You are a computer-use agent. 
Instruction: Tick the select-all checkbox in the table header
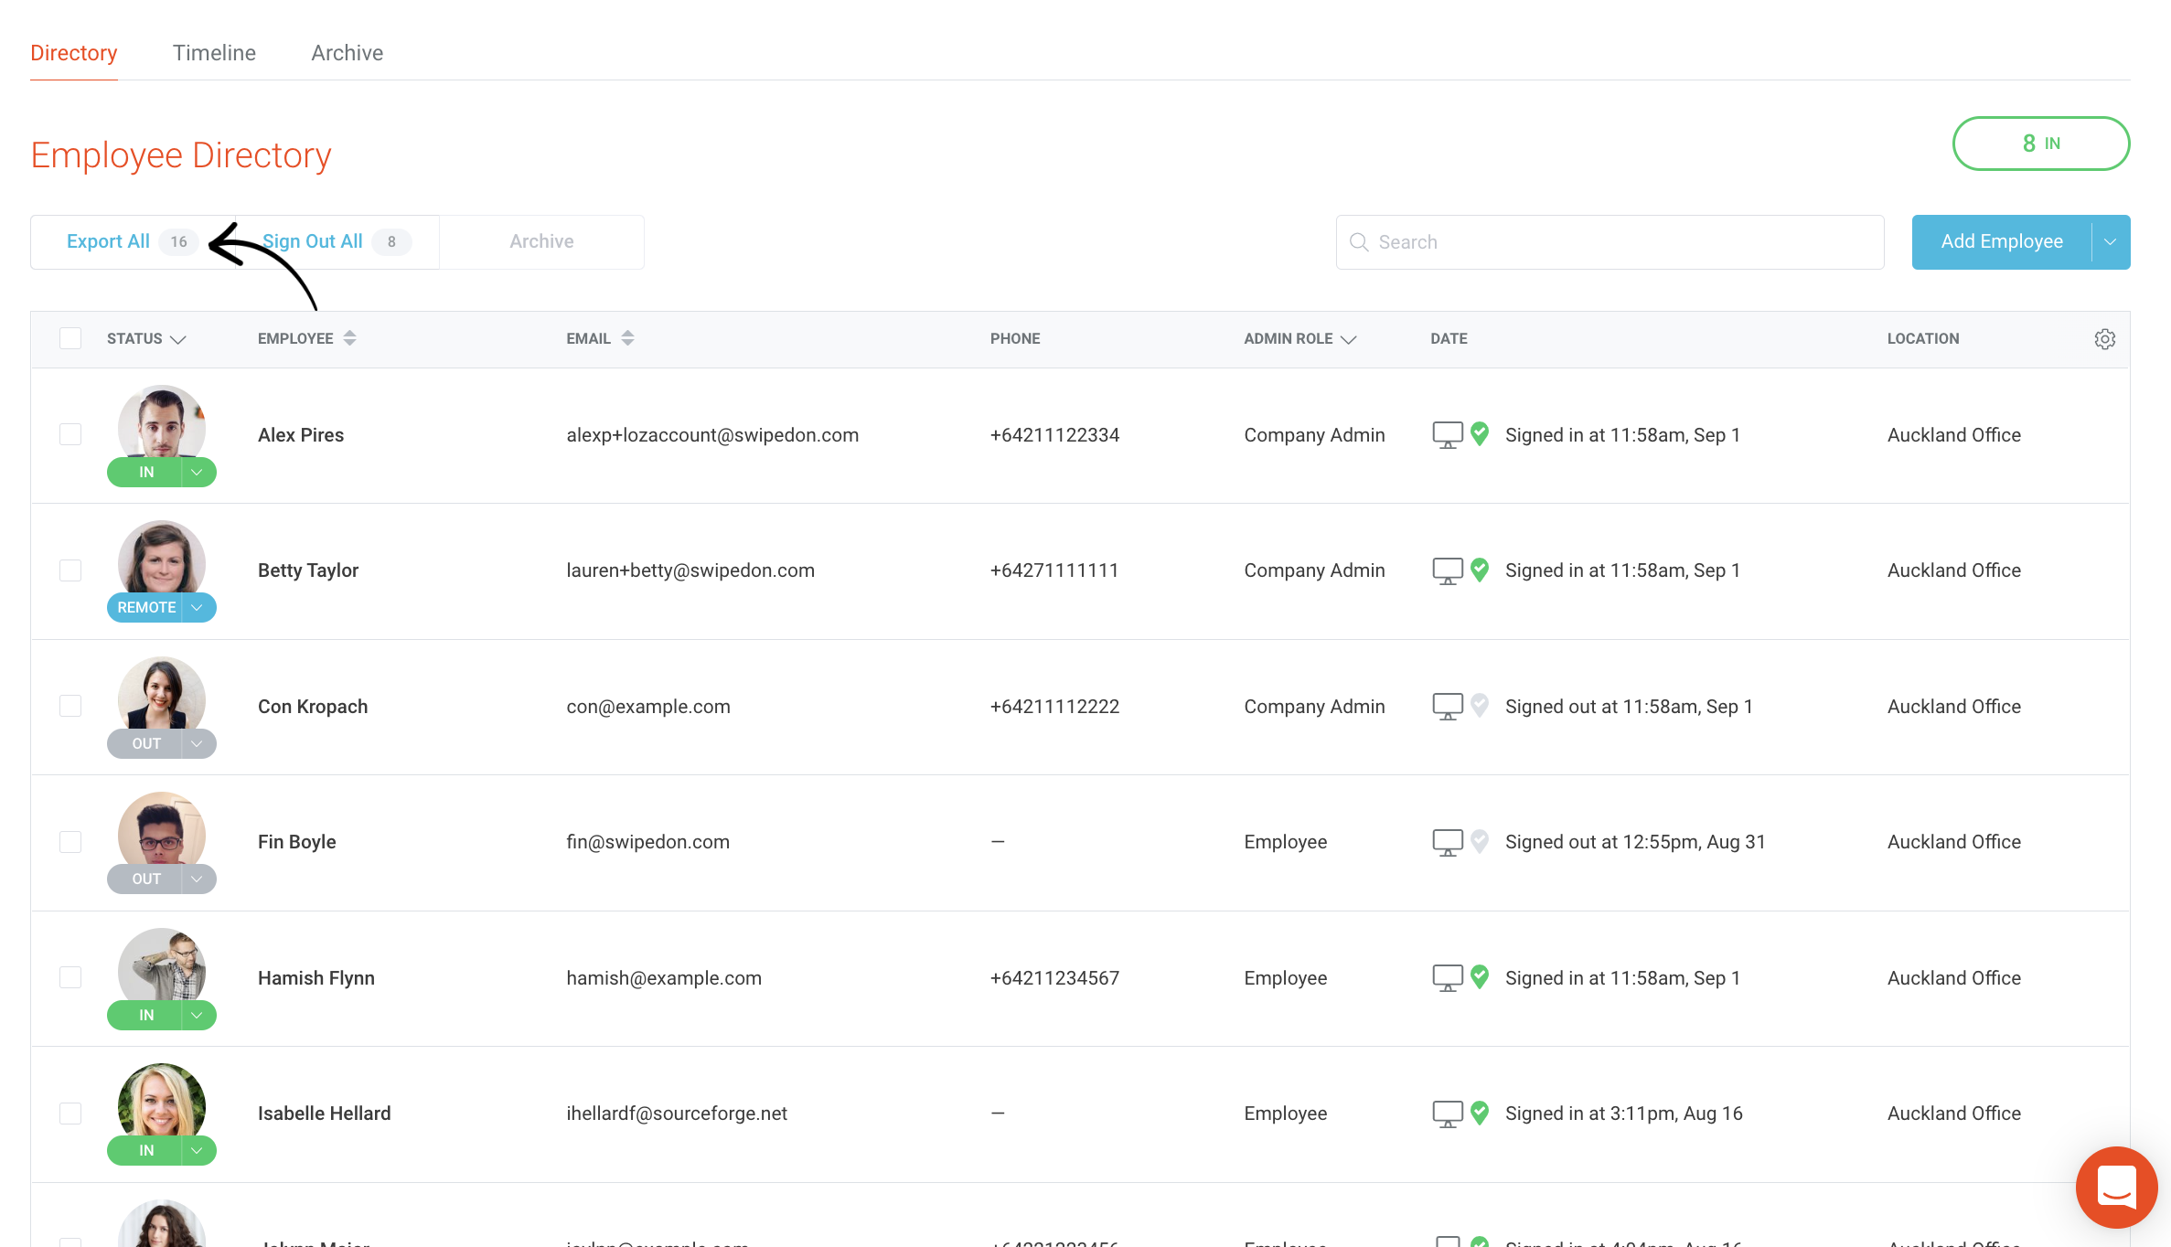pos(70,338)
